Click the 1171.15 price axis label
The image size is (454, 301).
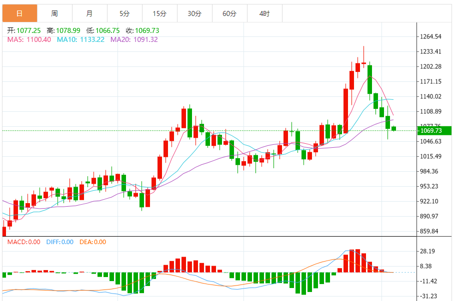[x=430, y=81]
